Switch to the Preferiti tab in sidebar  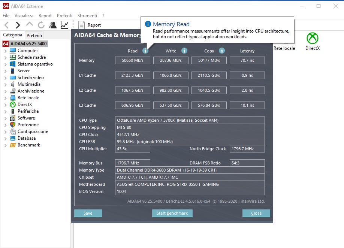pos(34,35)
